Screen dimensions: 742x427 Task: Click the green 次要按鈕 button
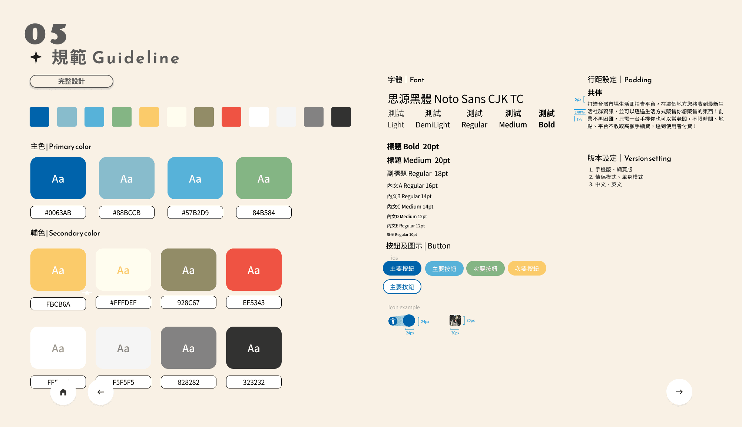point(486,268)
